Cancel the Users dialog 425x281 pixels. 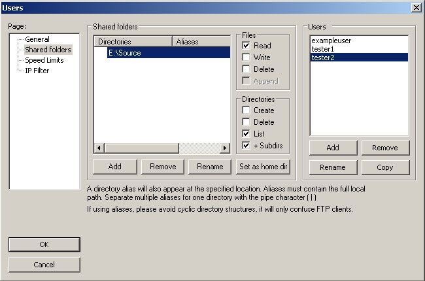[x=44, y=265]
